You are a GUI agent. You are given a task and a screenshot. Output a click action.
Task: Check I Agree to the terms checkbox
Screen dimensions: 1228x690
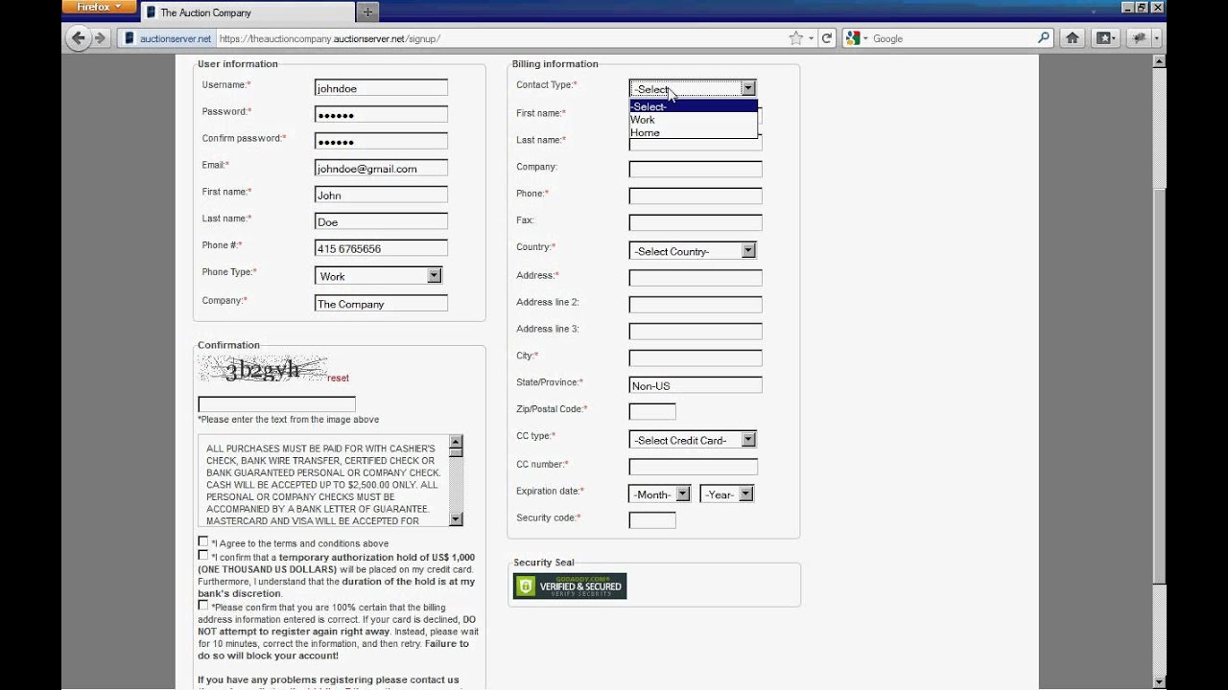pos(202,541)
